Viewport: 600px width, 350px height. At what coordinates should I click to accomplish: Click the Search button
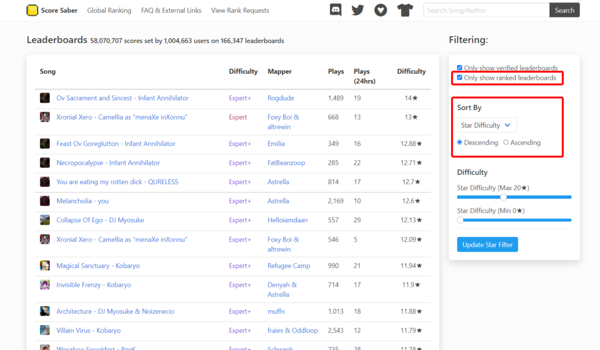[564, 11]
